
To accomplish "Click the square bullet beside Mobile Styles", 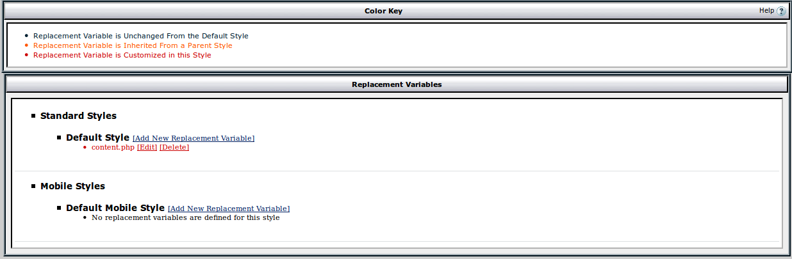I will [x=33, y=186].
